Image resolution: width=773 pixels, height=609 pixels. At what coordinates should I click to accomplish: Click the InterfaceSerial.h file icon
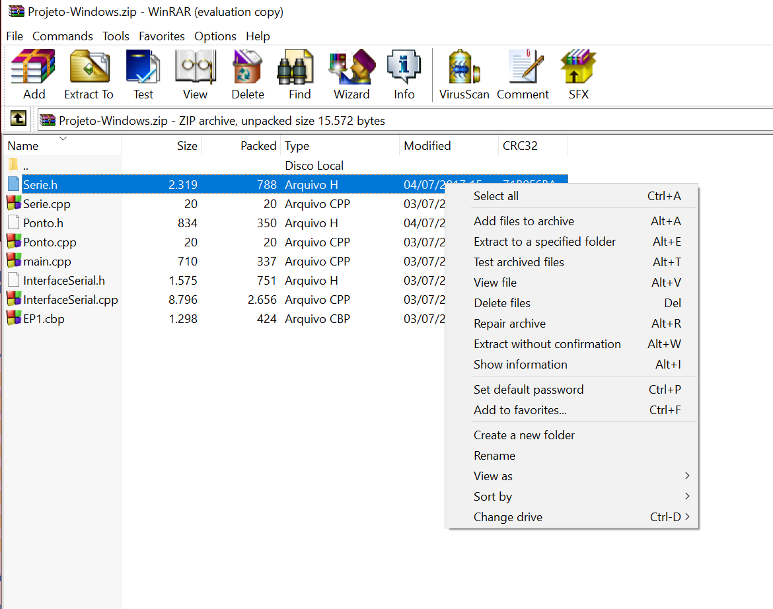tap(14, 280)
